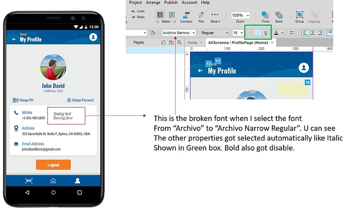
Task: Toggle Underline formatting
Action: (x=266, y=33)
